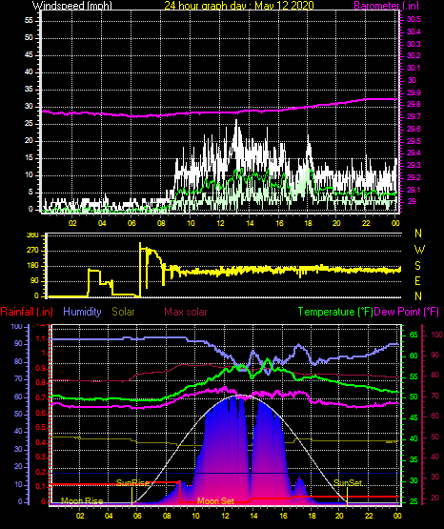Image resolution: width=444 pixels, height=529 pixels.
Task: Select the Temperature (°F) legend label
Action: tap(335, 312)
